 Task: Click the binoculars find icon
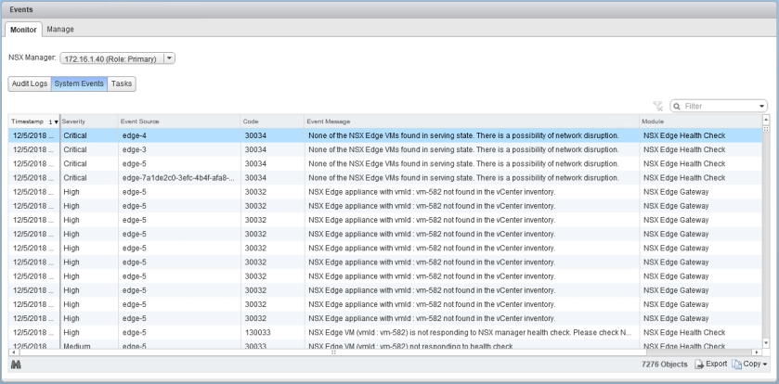tap(15, 365)
